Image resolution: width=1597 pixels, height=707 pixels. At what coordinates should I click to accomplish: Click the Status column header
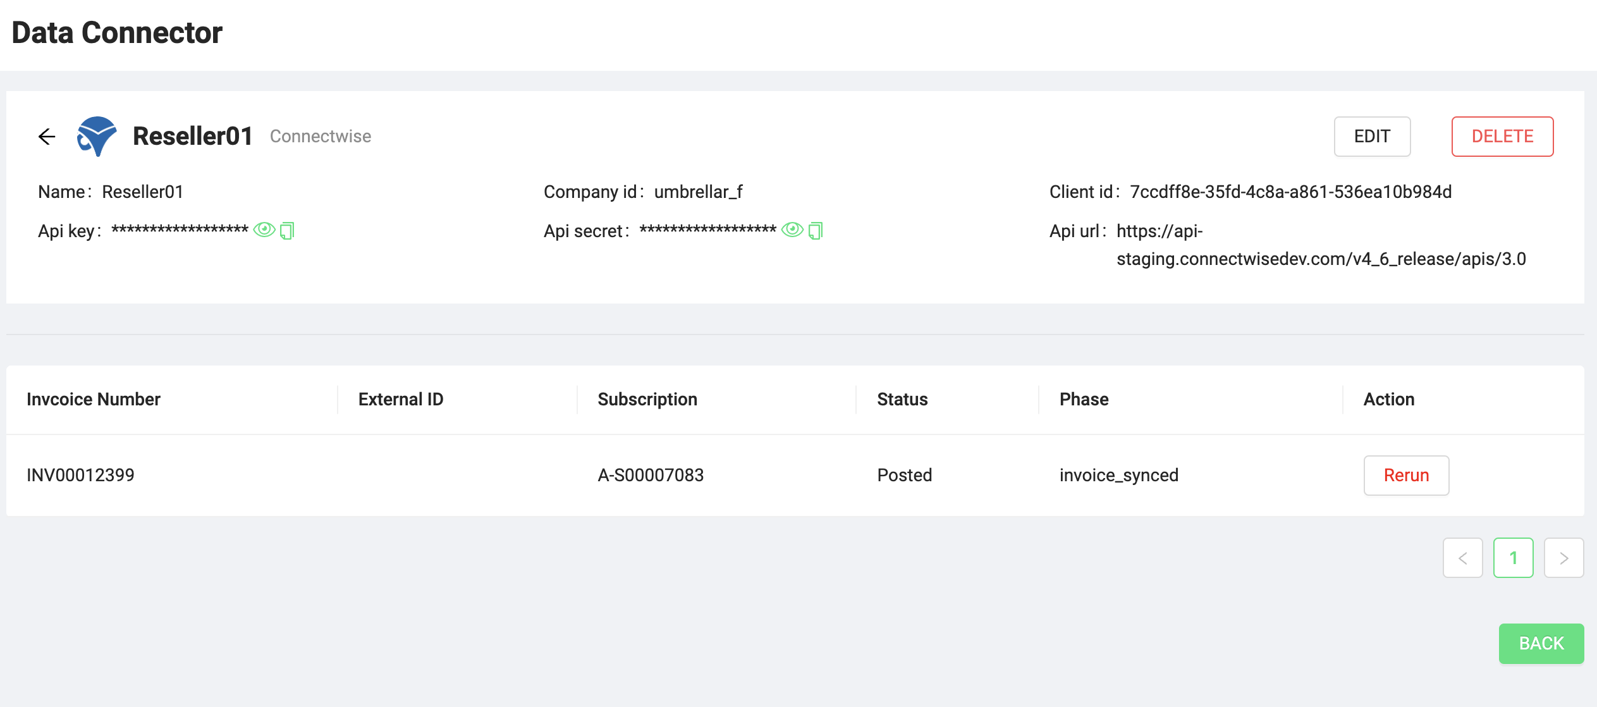click(902, 399)
